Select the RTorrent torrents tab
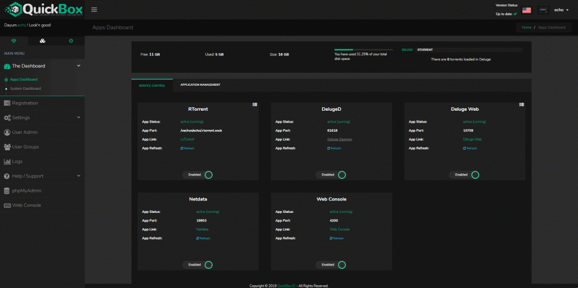 pos(425,50)
